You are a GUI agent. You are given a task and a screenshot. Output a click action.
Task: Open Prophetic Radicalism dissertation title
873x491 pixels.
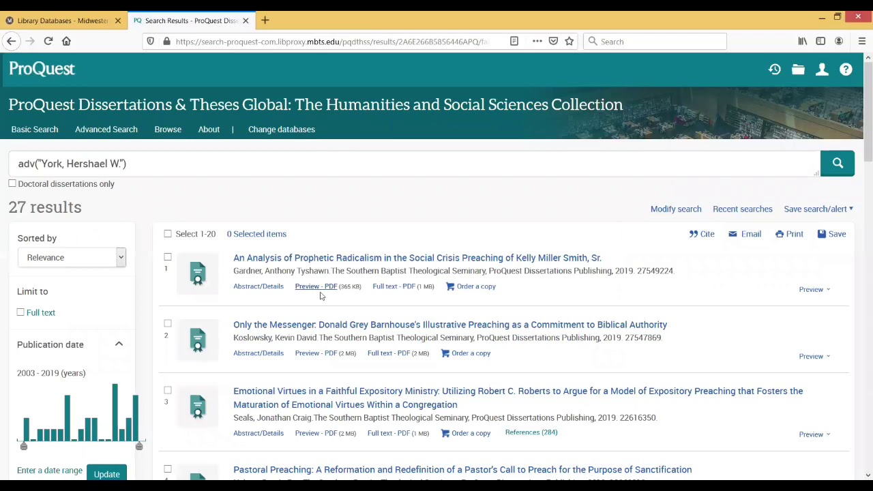[x=417, y=258]
